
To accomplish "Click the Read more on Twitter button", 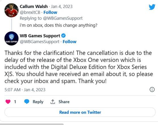I will 80,112.
